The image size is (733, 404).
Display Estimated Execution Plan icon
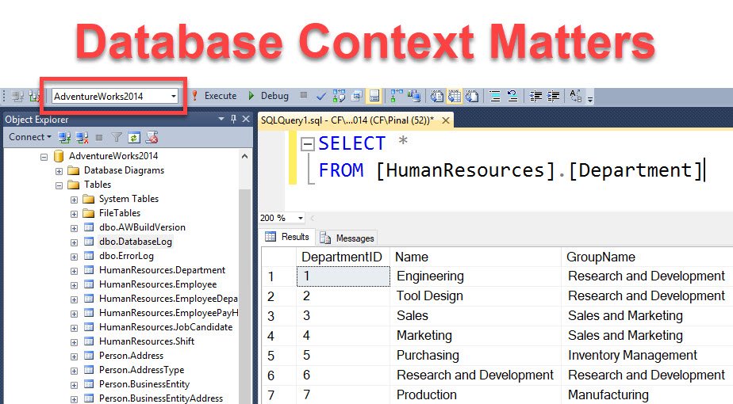(x=339, y=96)
